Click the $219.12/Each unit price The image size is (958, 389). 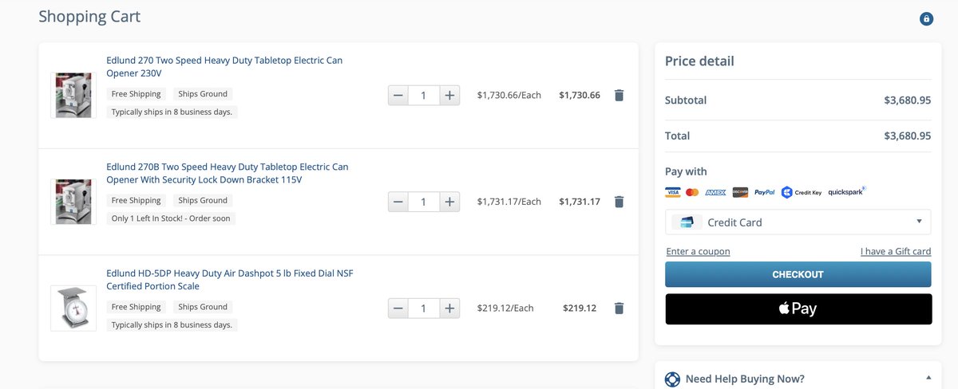[x=505, y=308]
